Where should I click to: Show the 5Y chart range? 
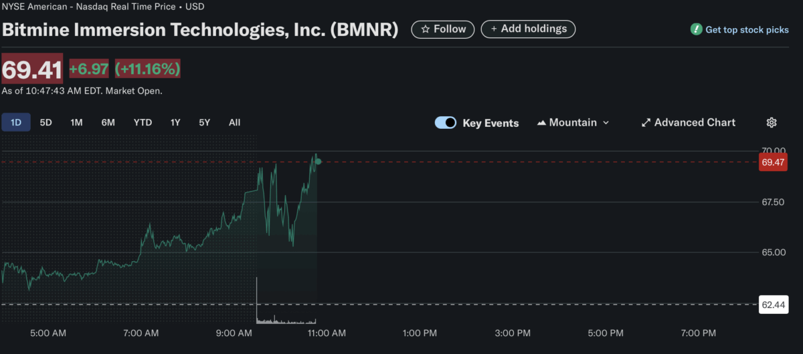[x=205, y=122]
